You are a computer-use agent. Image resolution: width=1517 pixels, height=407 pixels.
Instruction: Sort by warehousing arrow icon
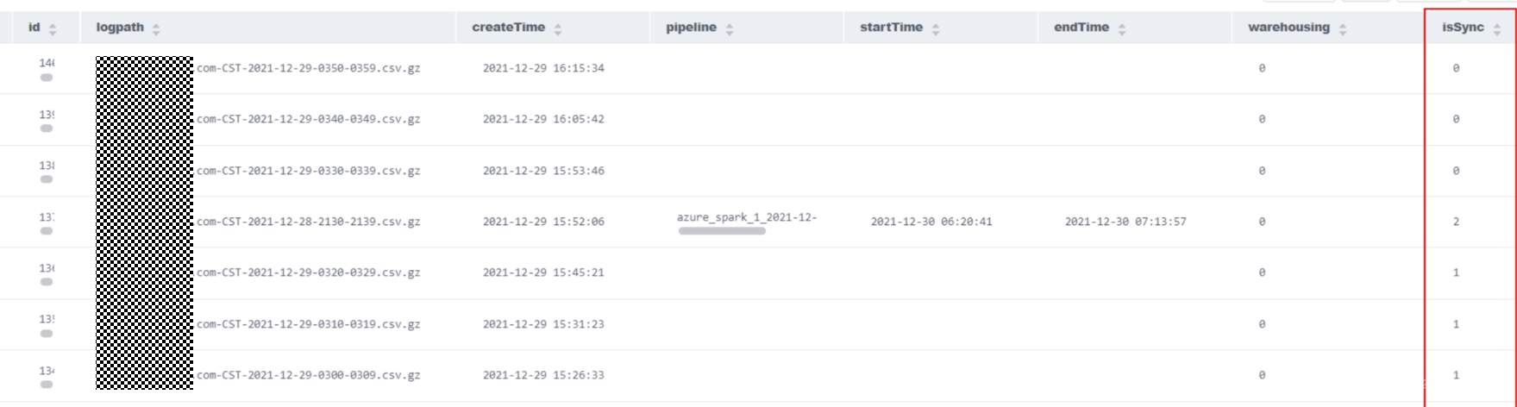coord(1343,29)
